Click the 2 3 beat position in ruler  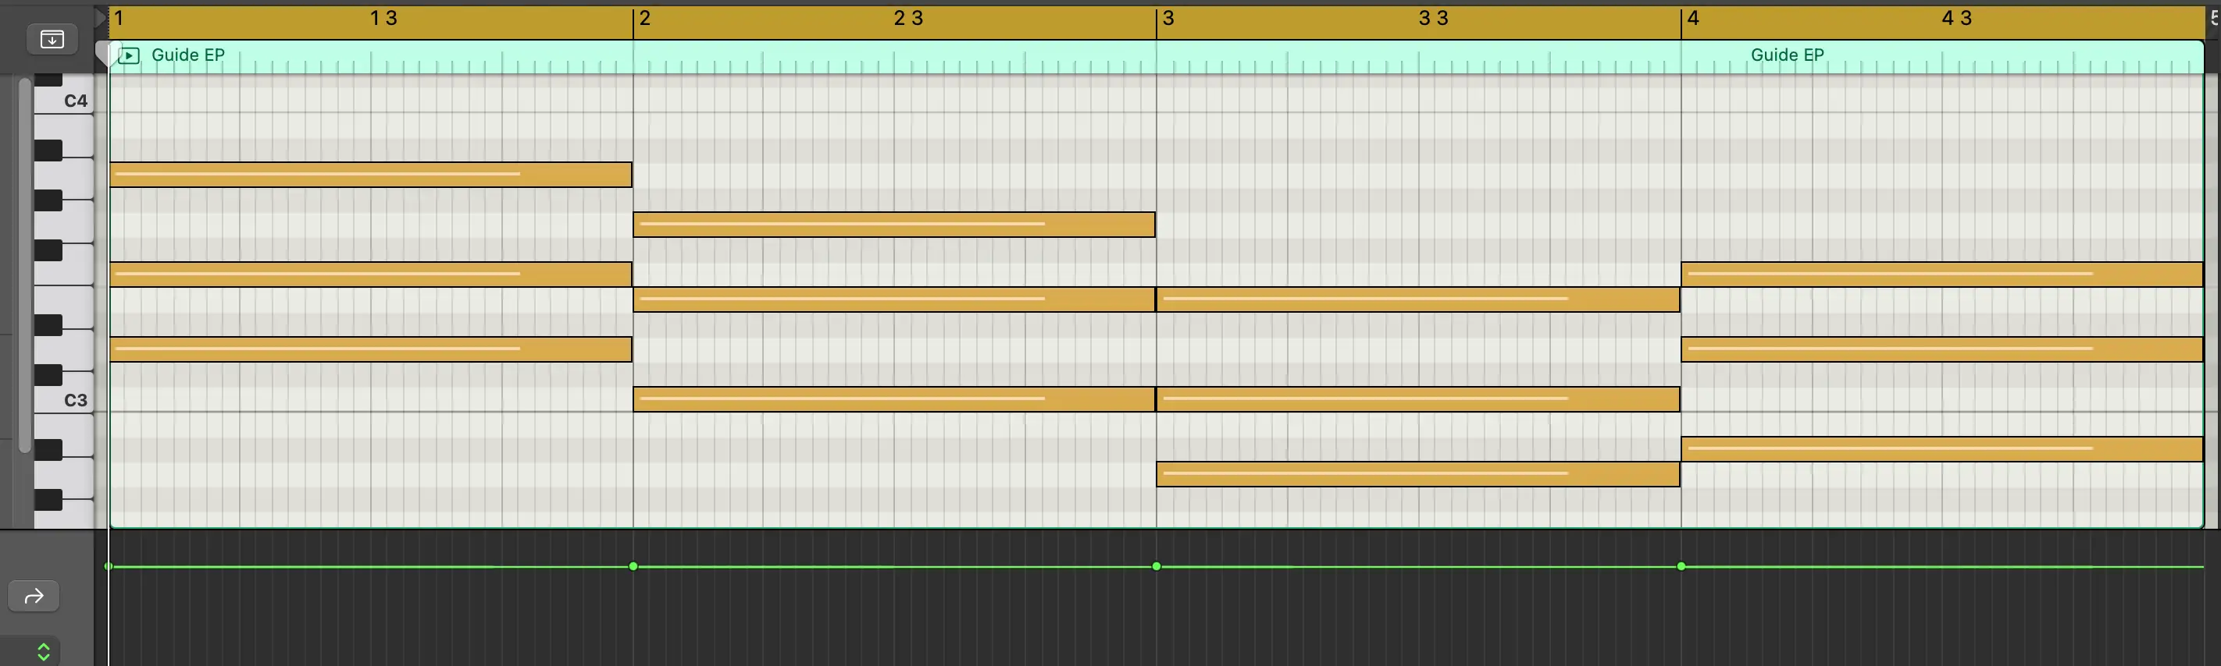pyautogui.click(x=908, y=19)
